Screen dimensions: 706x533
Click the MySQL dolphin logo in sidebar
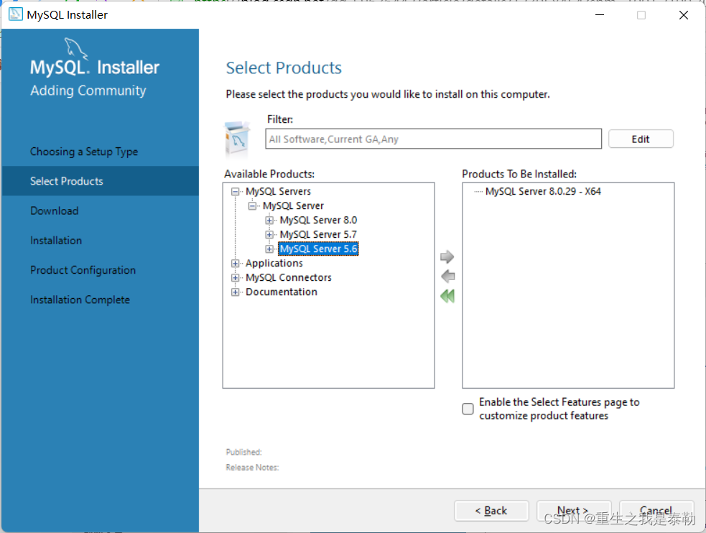pyautogui.click(x=75, y=48)
